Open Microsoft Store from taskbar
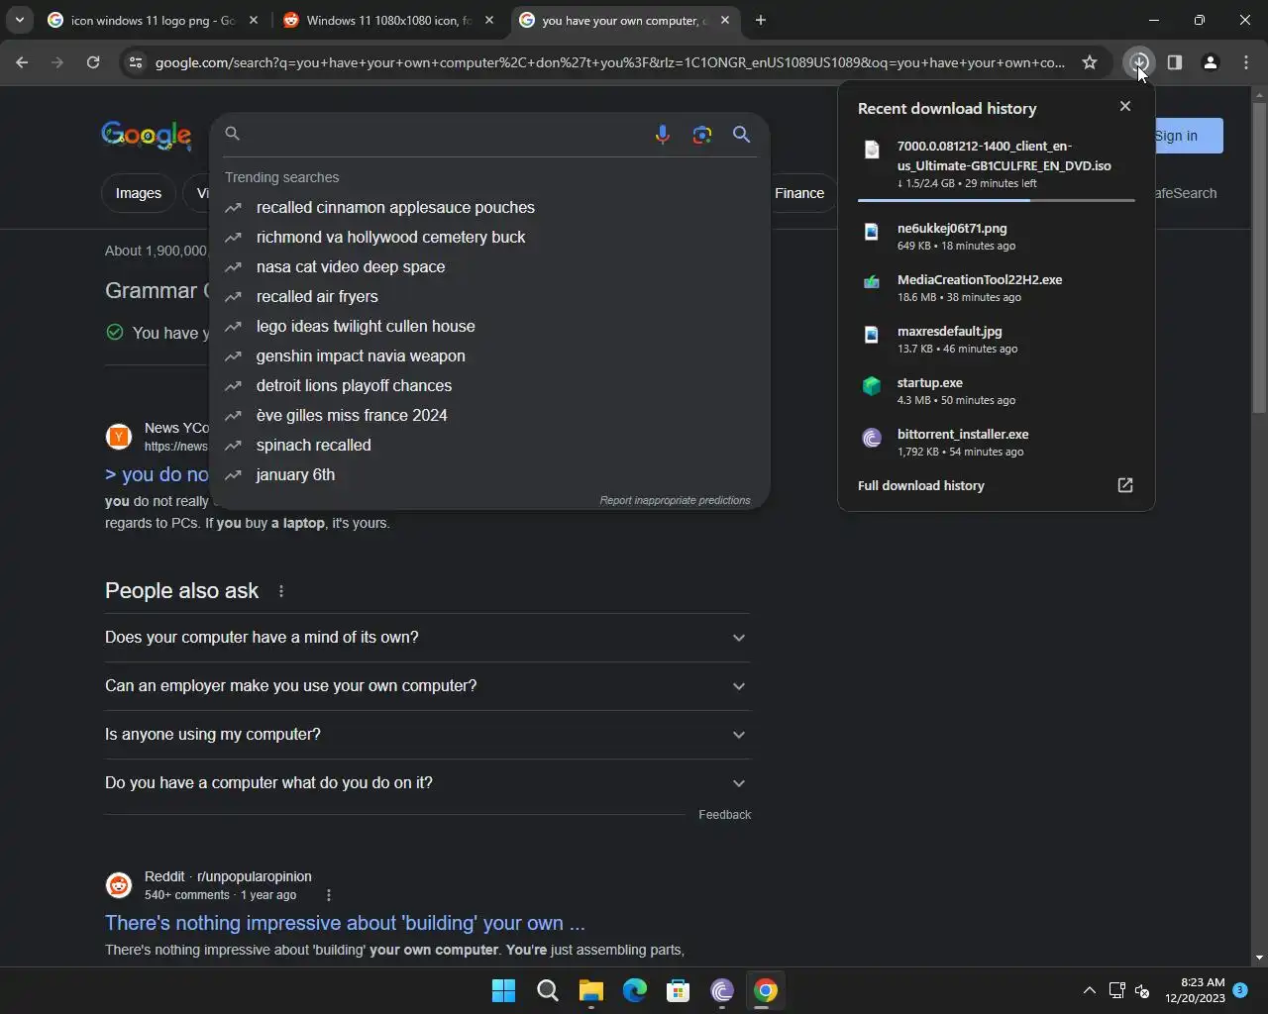Viewport: 1268px width, 1014px height. coord(678,990)
